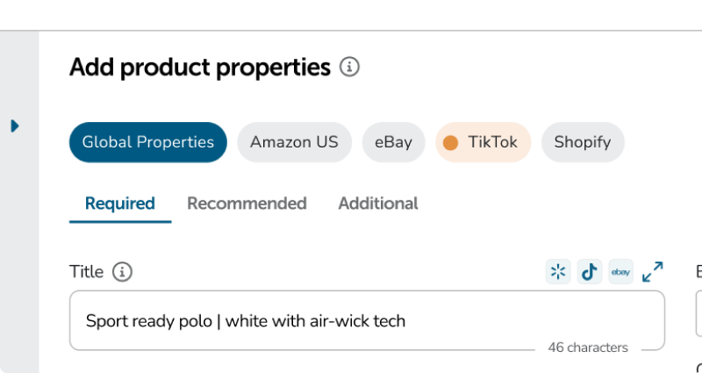
Task: Switch to Amazon US properties
Action: click(294, 142)
